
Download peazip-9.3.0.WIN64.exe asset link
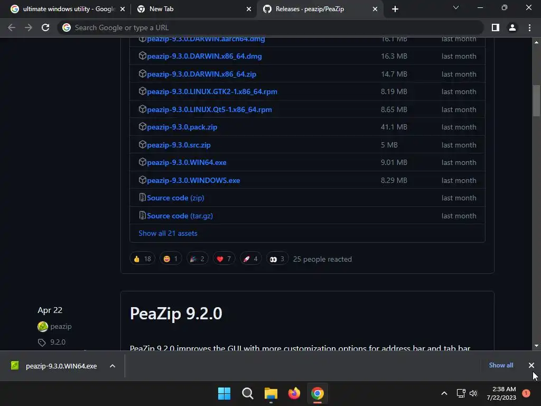pyautogui.click(x=186, y=163)
